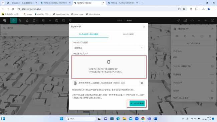Viewport: 217px width, 122px height.
Task: Expand the search results row dropdown
Action: point(67,34)
